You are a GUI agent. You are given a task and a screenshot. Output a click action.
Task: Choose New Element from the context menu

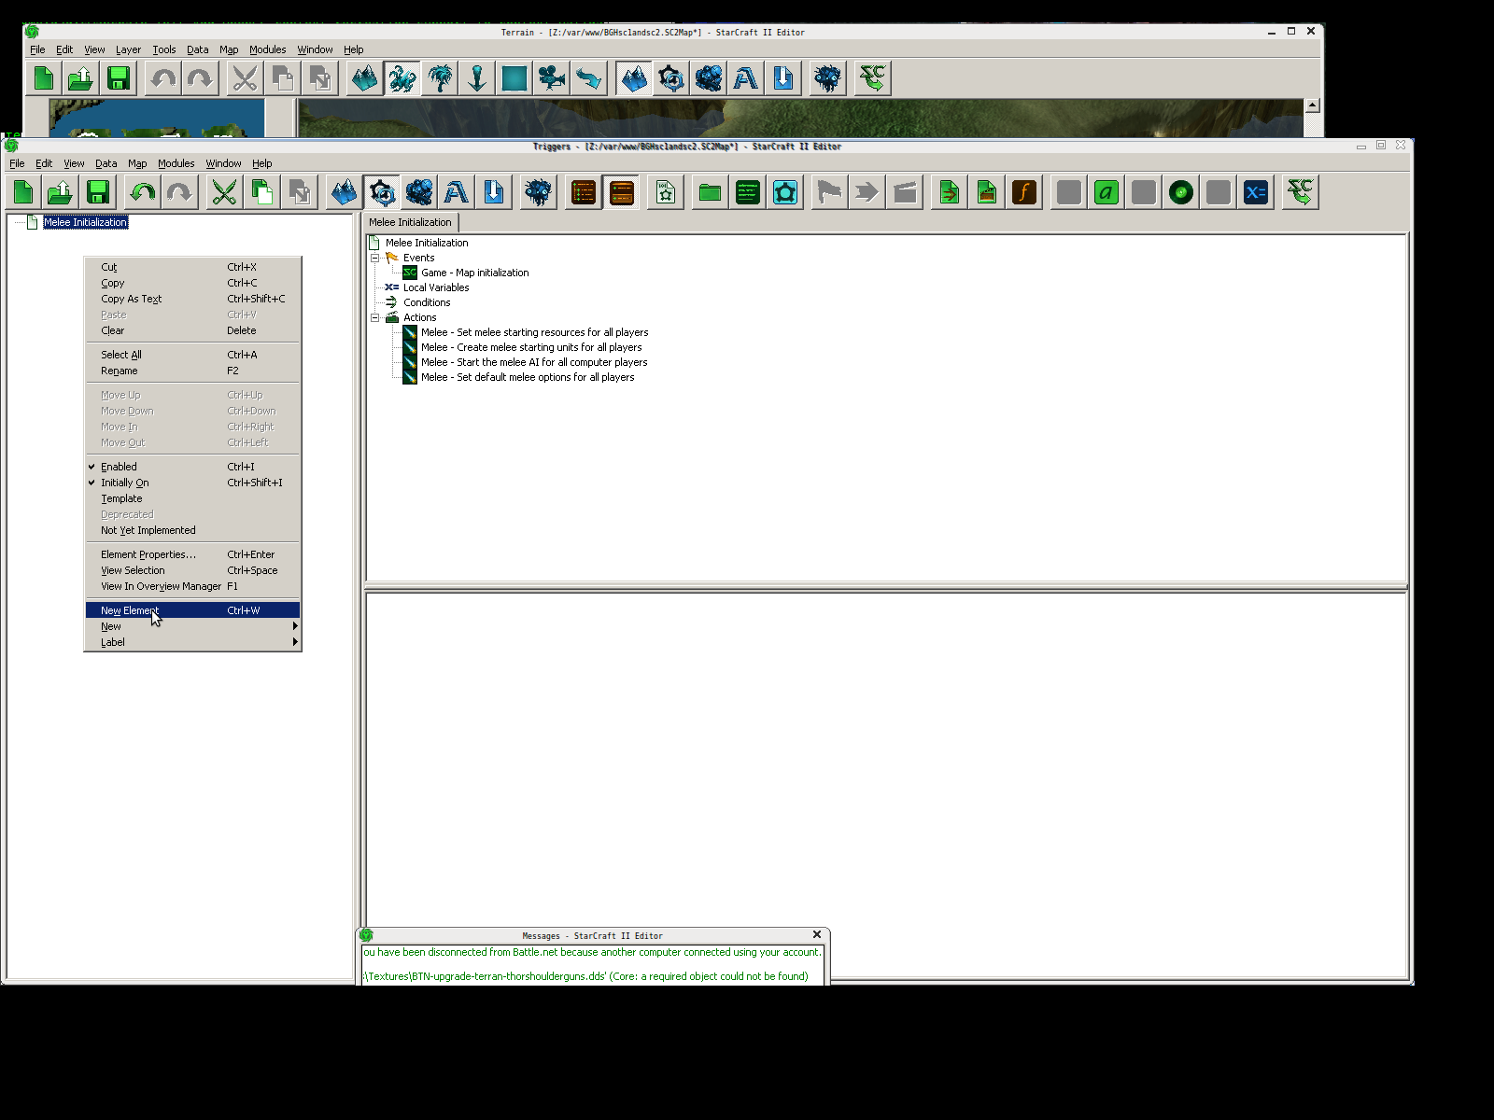tap(192, 610)
